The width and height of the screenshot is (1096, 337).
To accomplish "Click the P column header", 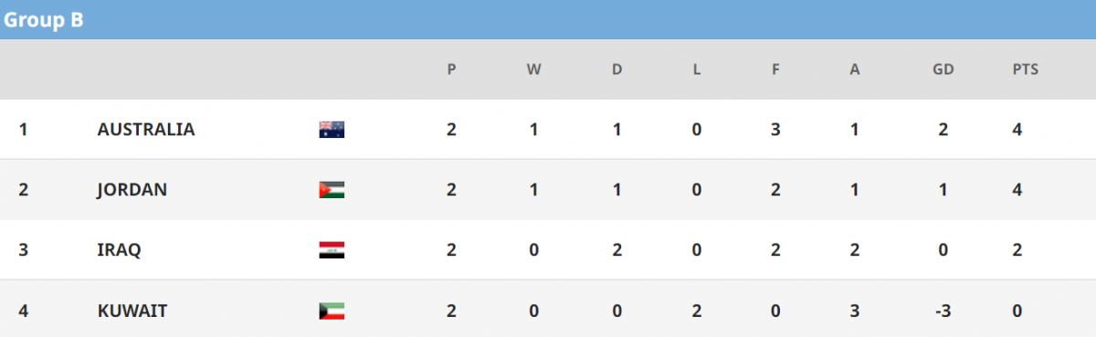I will coord(451,69).
